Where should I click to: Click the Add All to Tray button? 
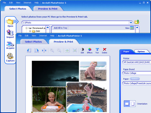pos(60,28)
